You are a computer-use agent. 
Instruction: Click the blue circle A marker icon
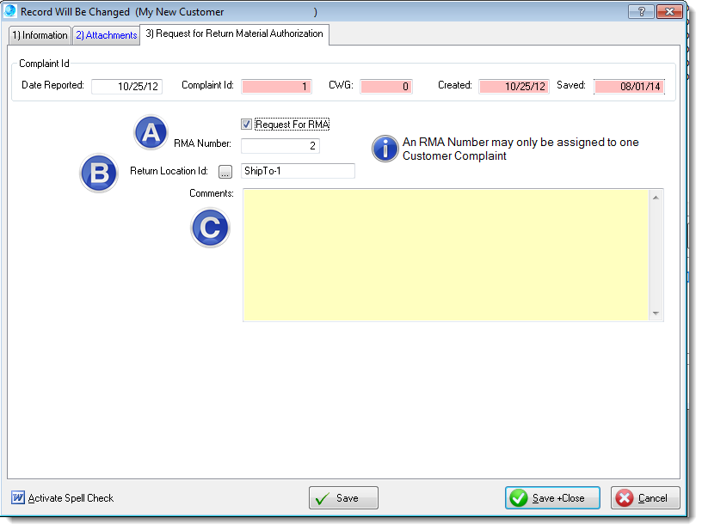point(151,132)
